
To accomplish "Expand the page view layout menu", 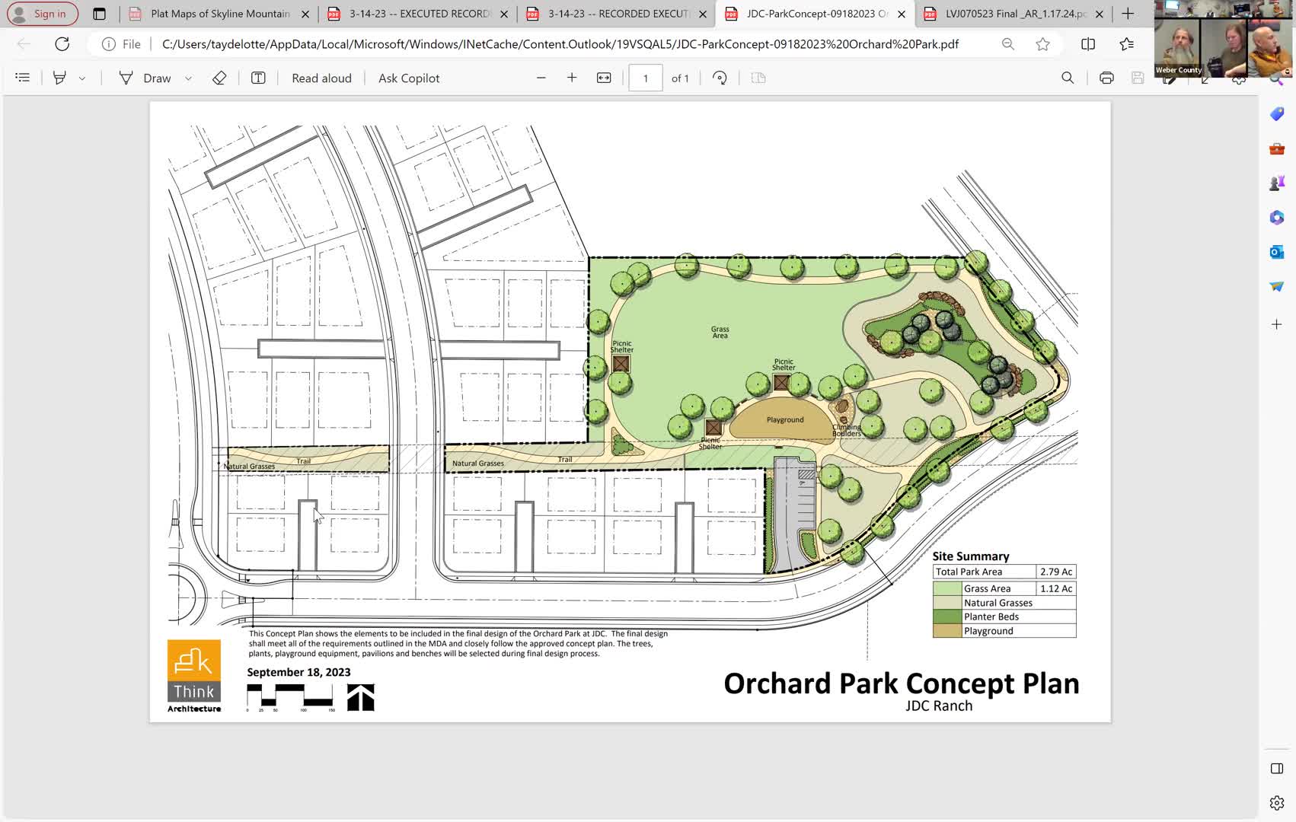I will pyautogui.click(x=758, y=77).
